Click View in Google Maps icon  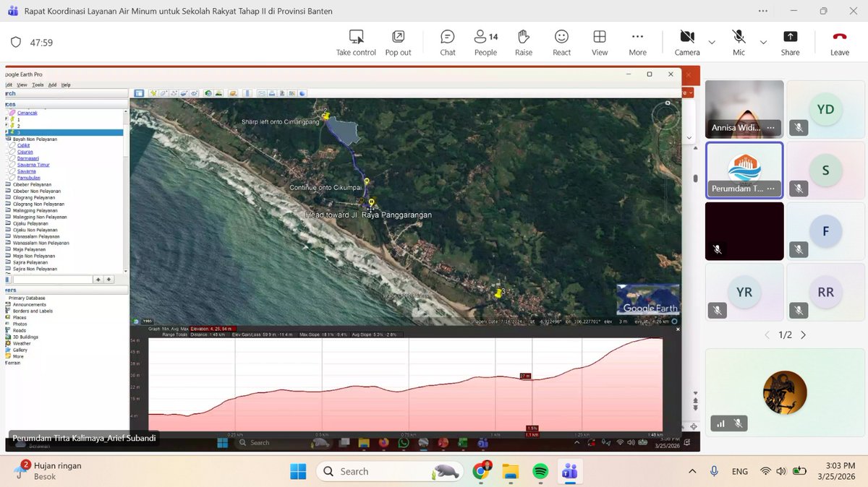(292, 93)
